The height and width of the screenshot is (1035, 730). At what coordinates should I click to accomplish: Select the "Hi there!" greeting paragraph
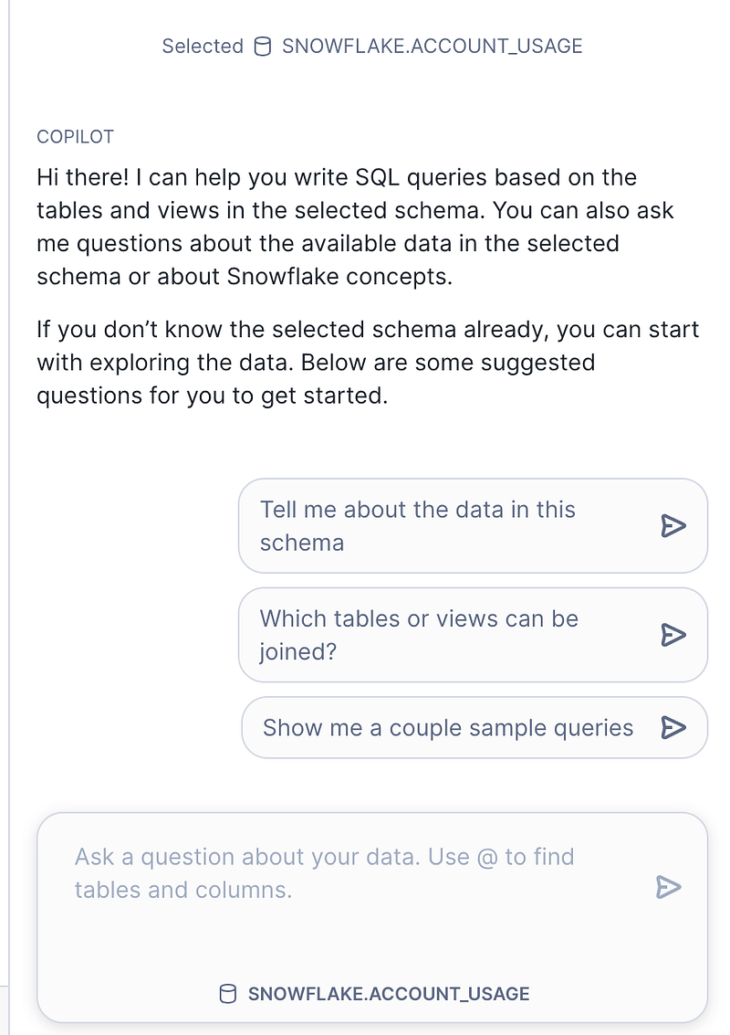click(355, 227)
